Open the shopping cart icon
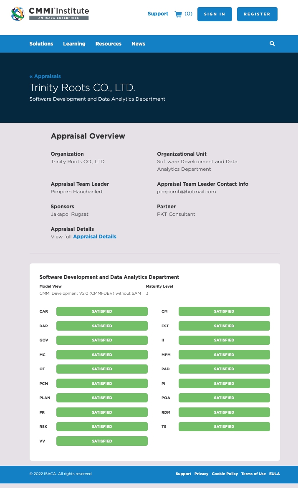 click(178, 14)
